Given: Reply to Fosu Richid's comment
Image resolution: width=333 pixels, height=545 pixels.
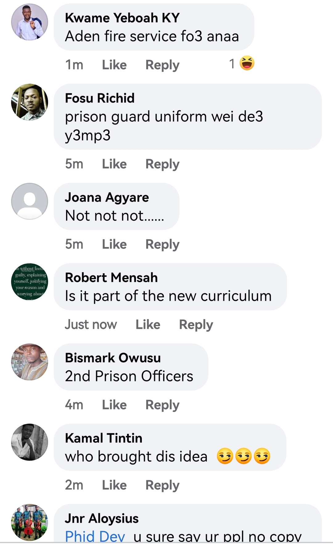Looking at the screenshot, I should tap(162, 164).
